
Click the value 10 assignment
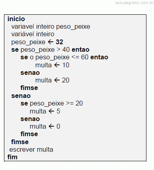click(x=66, y=65)
